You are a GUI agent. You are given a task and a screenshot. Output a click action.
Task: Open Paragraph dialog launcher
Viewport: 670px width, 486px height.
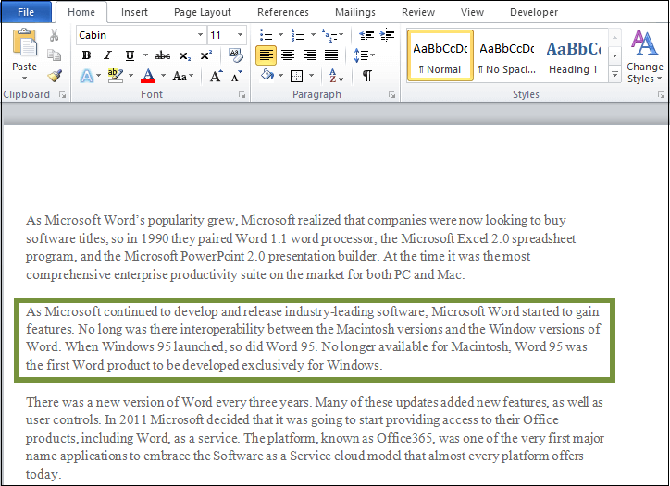[x=391, y=95]
